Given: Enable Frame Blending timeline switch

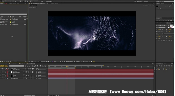Looking at the screenshot, I should pos(35,66).
